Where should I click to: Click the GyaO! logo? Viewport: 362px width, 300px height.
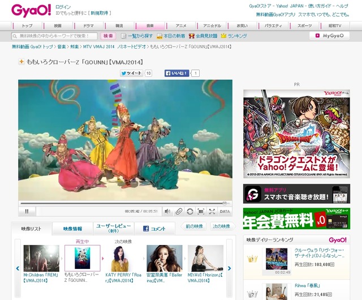coord(31,10)
